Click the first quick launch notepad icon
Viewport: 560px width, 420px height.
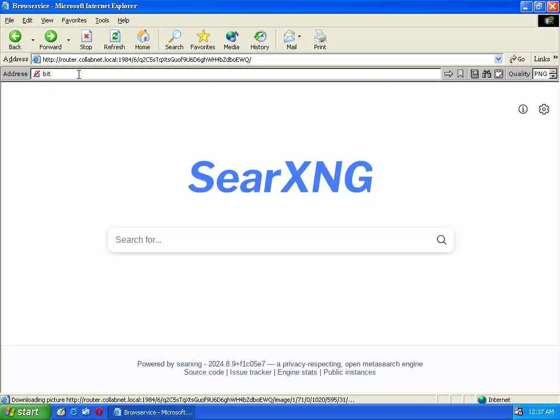(x=61, y=412)
